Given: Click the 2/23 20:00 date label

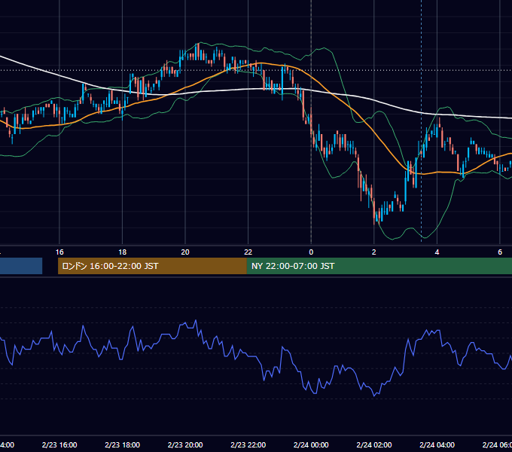Looking at the screenshot, I should coord(185,444).
